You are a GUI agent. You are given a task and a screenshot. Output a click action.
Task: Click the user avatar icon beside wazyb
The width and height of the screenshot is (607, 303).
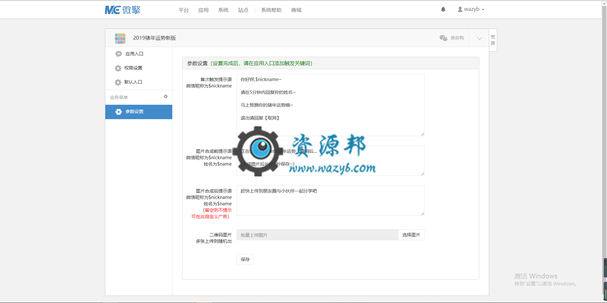460,10
